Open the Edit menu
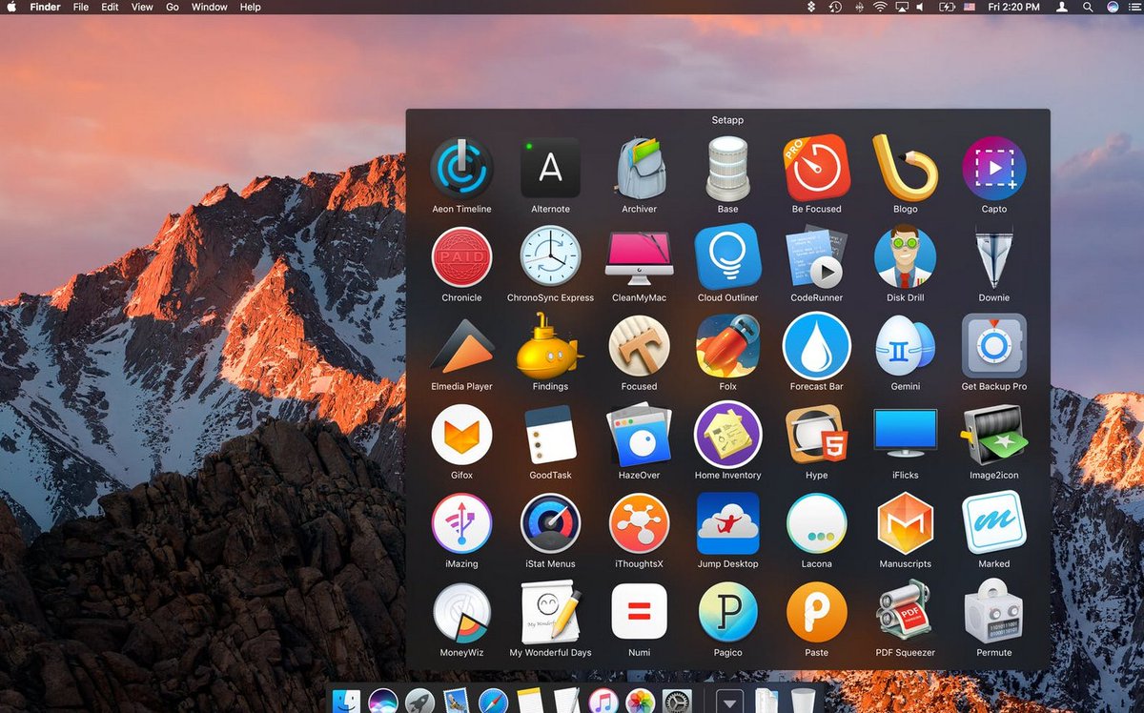 111,7
